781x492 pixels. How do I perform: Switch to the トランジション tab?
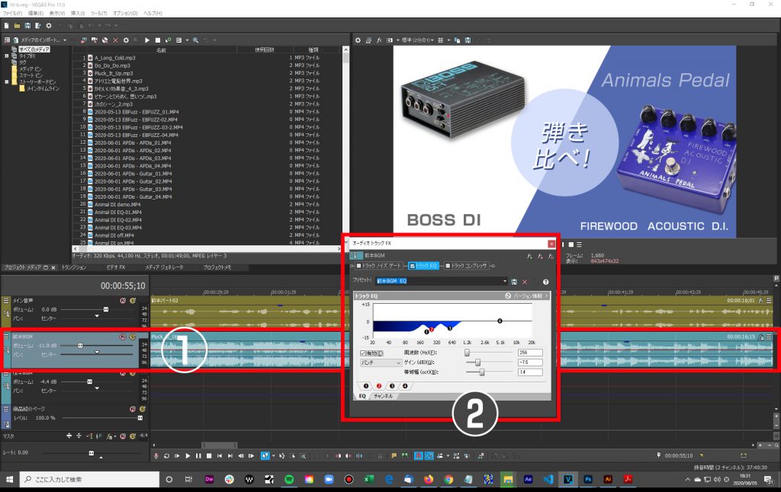click(x=74, y=267)
